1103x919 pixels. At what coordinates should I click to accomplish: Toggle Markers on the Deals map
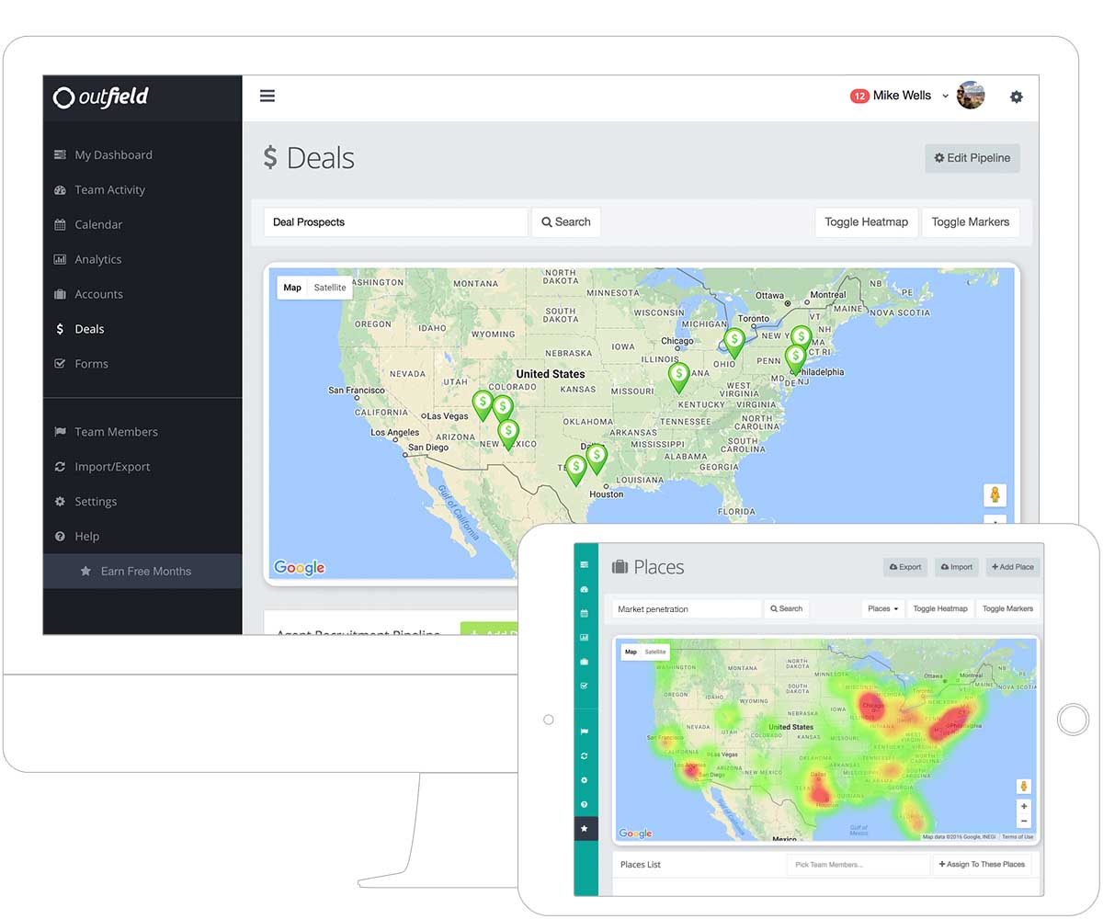pos(971,222)
